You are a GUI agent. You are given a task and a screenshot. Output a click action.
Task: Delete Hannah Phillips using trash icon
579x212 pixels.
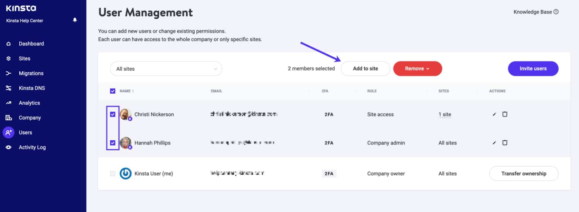pos(505,143)
